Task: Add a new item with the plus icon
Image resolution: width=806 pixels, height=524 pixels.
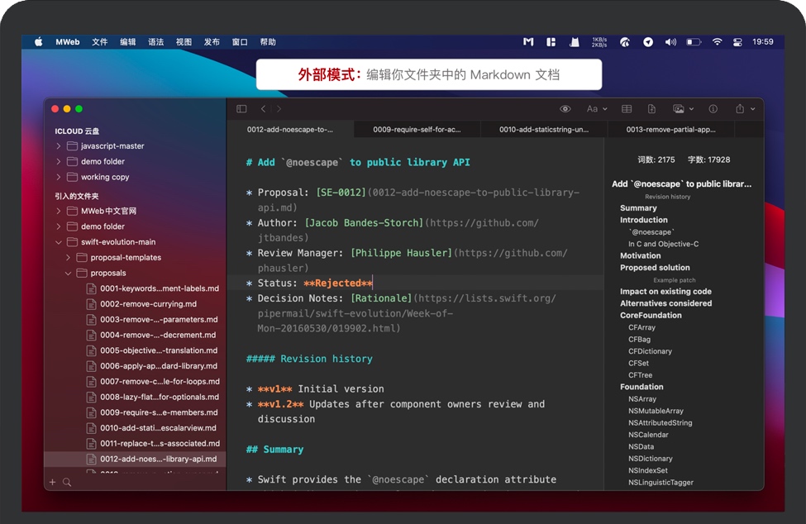Action: pyautogui.click(x=52, y=480)
